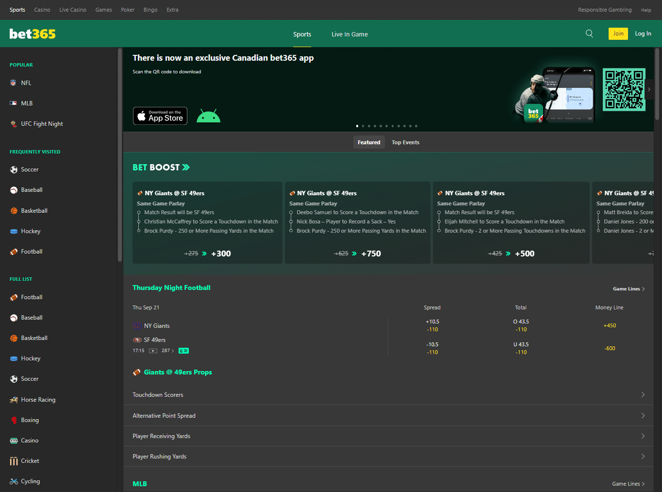Open the search magnifier icon
The height and width of the screenshot is (492, 662).
point(589,34)
